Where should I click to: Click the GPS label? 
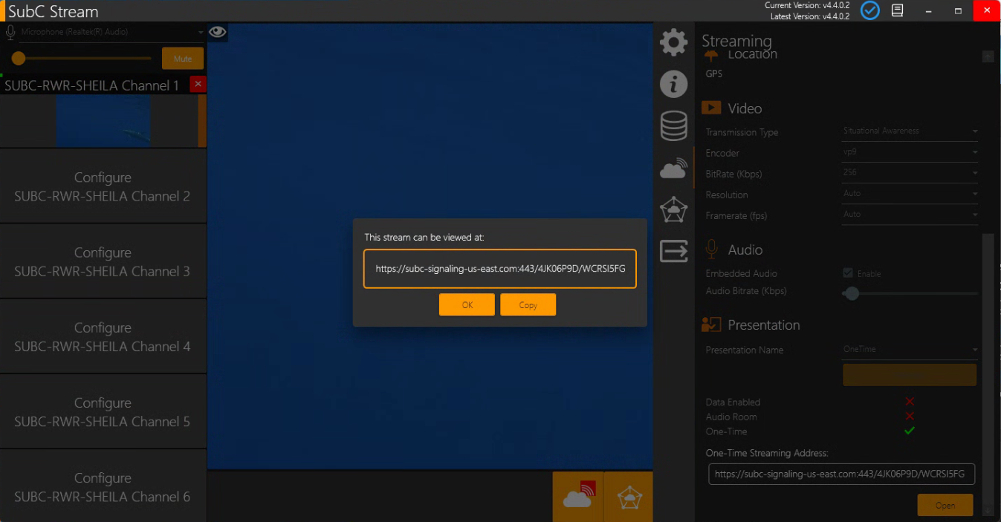click(713, 74)
